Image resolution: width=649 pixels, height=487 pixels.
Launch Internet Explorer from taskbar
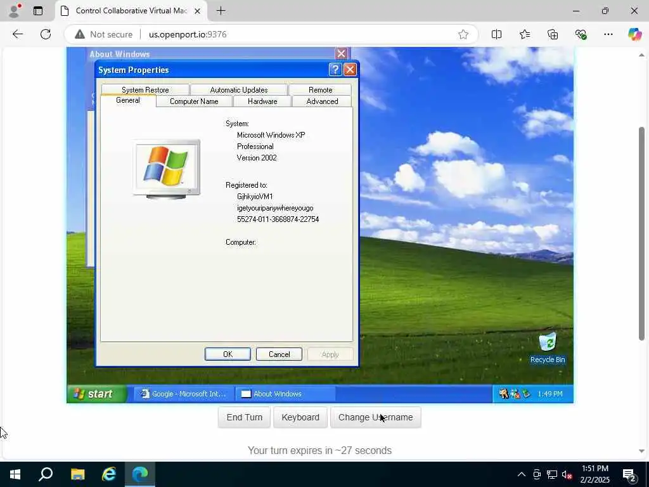(x=109, y=474)
